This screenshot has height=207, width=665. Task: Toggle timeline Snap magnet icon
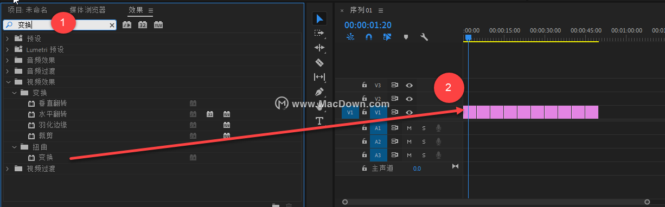click(x=369, y=37)
